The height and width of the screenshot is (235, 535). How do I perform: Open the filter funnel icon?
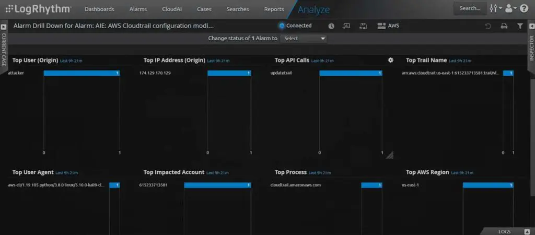[520, 26]
